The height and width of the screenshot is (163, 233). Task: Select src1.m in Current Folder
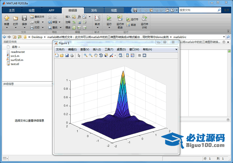click(15, 56)
